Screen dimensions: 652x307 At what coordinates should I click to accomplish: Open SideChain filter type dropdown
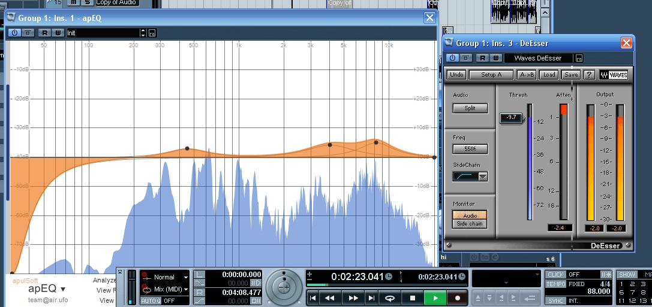pos(482,177)
